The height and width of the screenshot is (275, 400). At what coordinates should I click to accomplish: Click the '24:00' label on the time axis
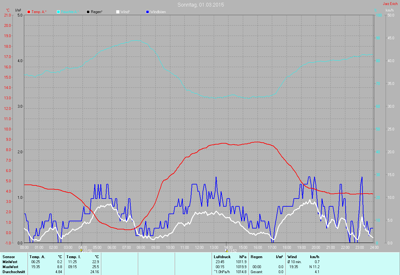(374, 247)
